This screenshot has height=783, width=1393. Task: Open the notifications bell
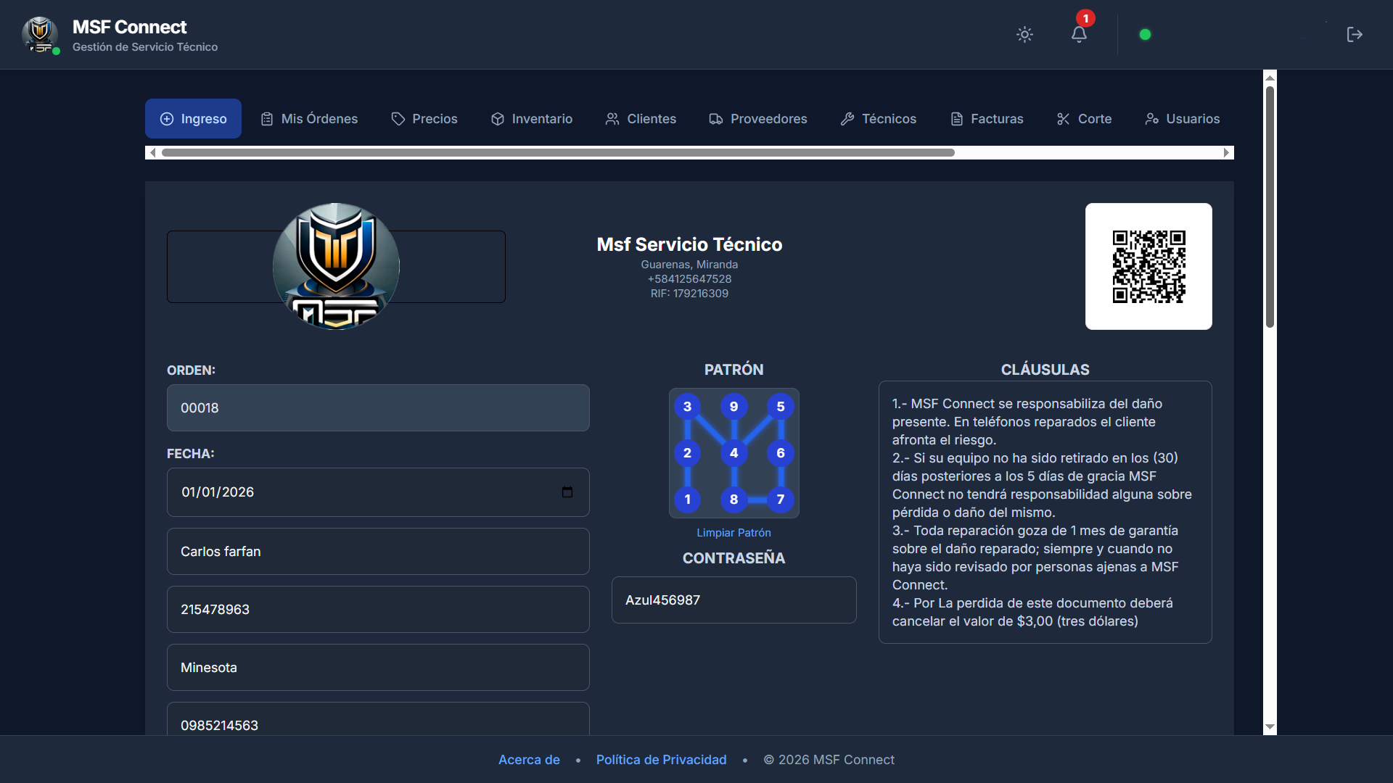pyautogui.click(x=1079, y=34)
